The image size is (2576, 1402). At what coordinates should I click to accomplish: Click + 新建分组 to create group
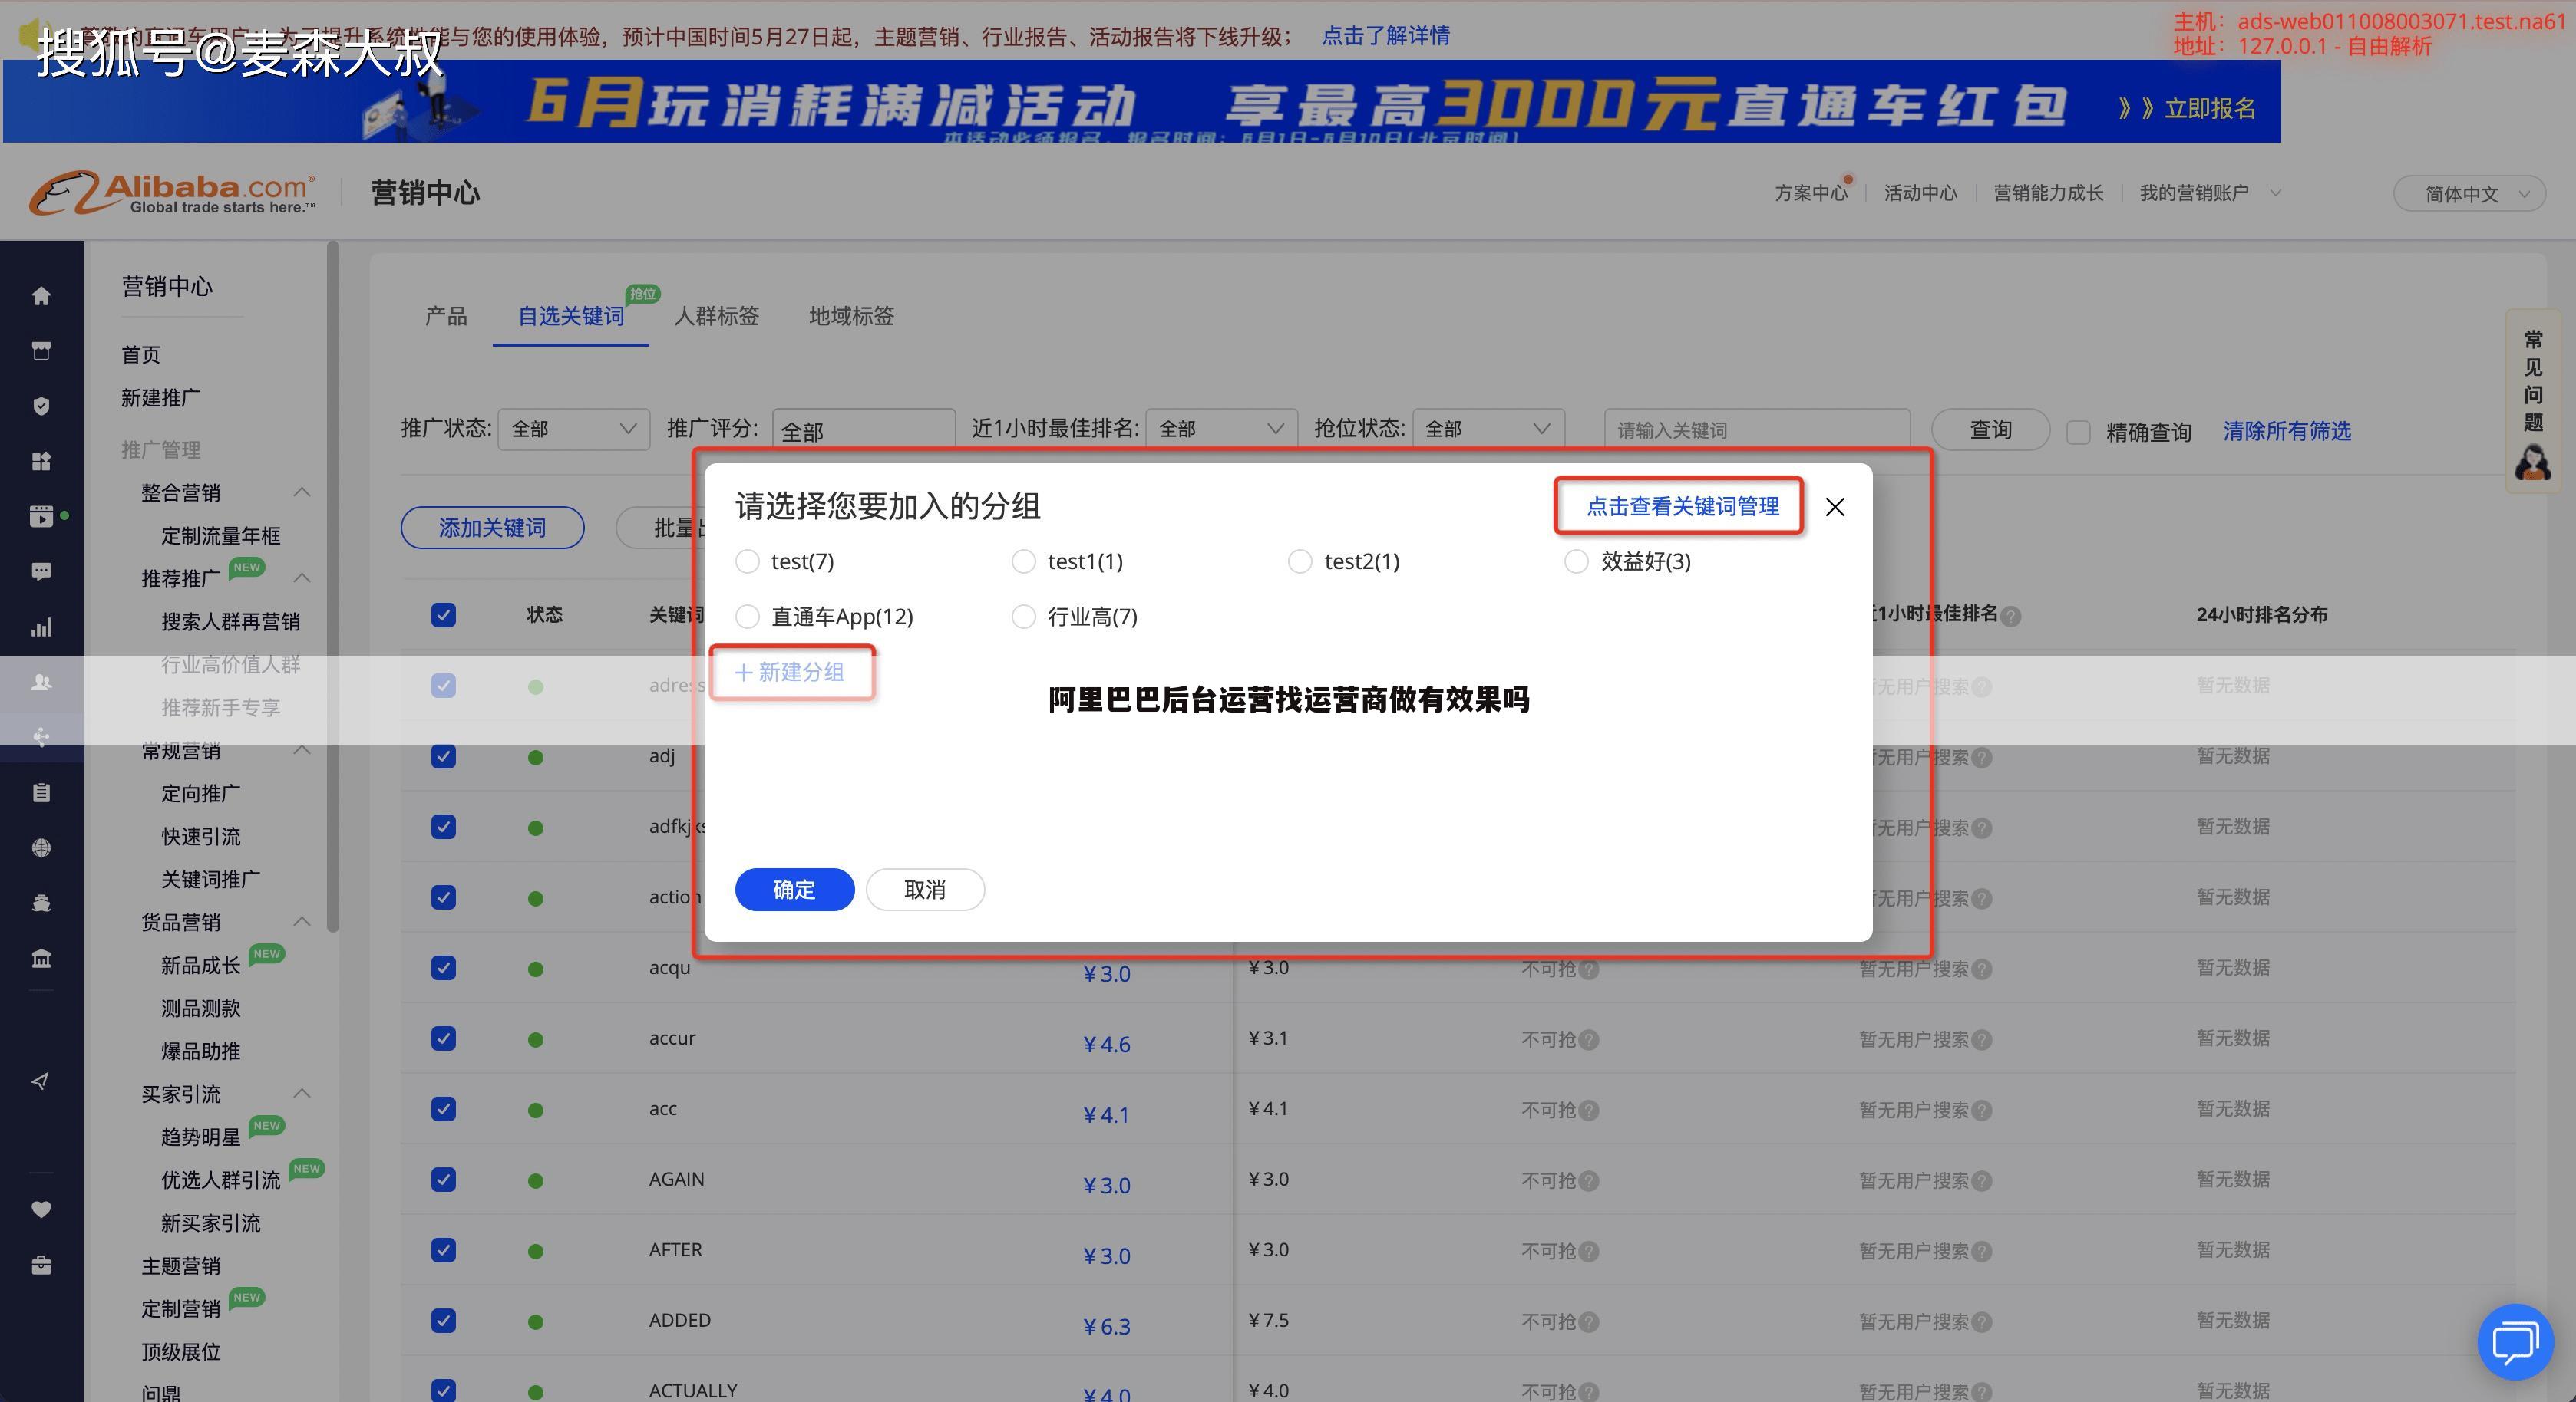tap(790, 672)
